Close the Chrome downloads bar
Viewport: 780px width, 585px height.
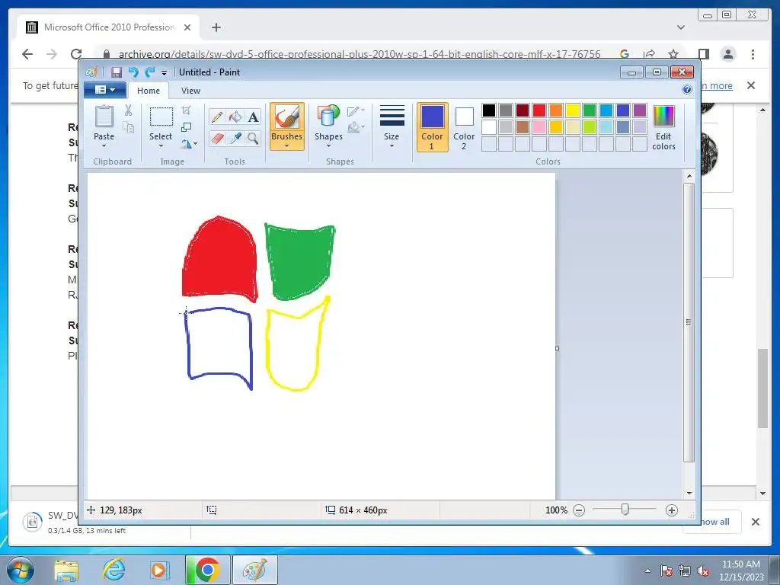pyautogui.click(x=755, y=521)
